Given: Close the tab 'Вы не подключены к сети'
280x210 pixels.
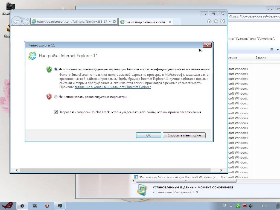Looking at the screenshot, I should click(170, 22).
